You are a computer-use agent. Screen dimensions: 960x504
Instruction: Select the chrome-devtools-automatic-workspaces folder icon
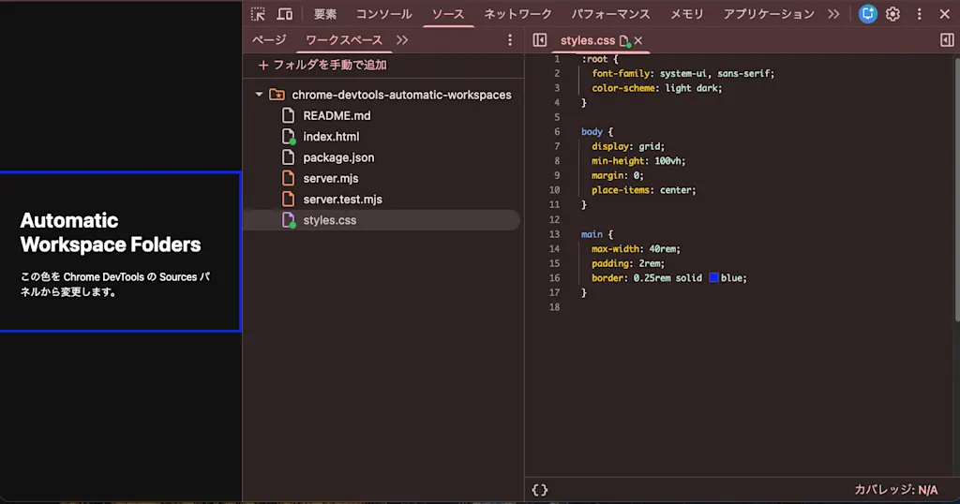277,95
